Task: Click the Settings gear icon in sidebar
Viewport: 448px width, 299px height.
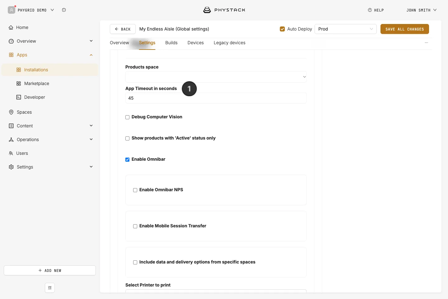Action: point(11,167)
